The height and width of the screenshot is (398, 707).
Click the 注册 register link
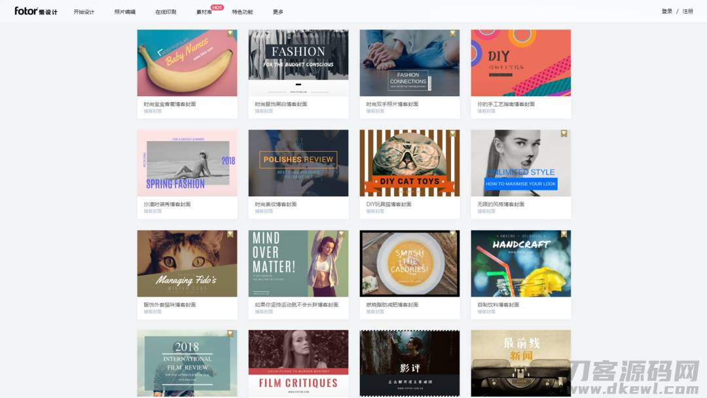pos(687,12)
